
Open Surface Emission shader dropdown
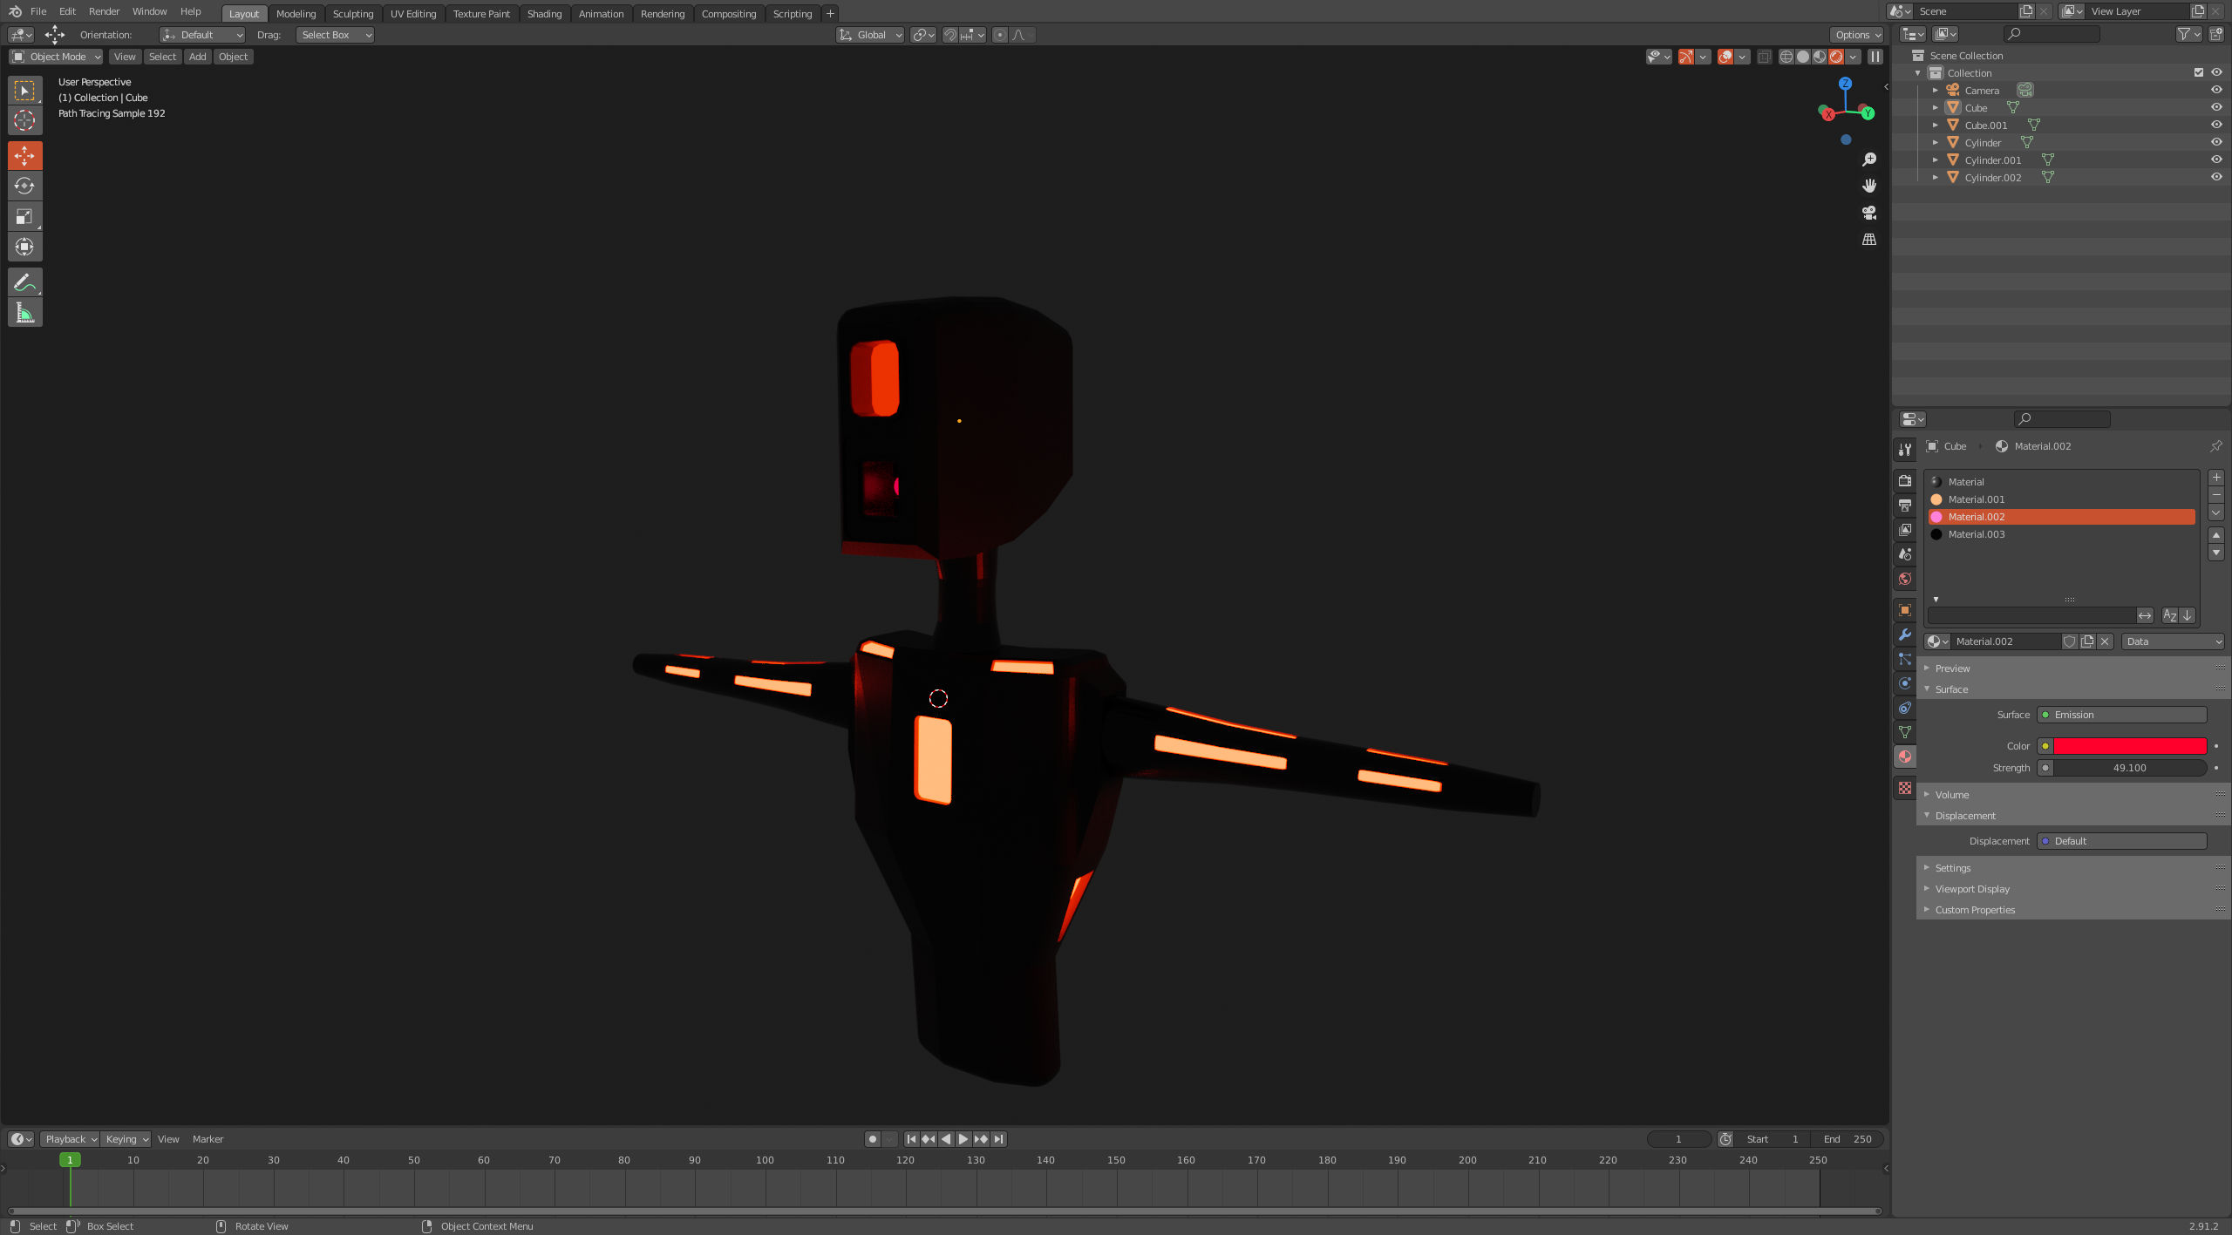2122,715
